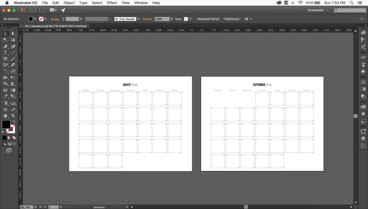Open the Stroke weight dropdown

point(81,19)
